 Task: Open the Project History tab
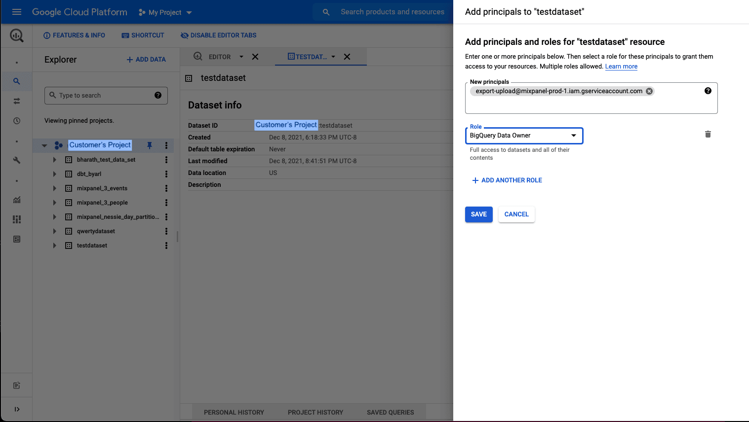pos(315,412)
